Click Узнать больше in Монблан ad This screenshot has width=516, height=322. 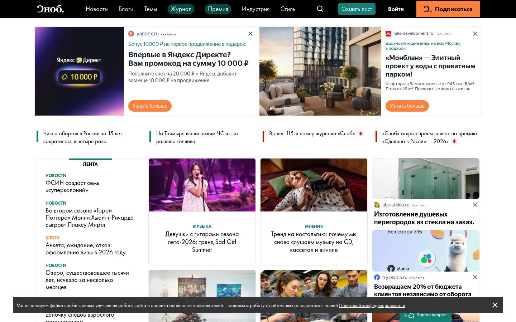pos(407,106)
